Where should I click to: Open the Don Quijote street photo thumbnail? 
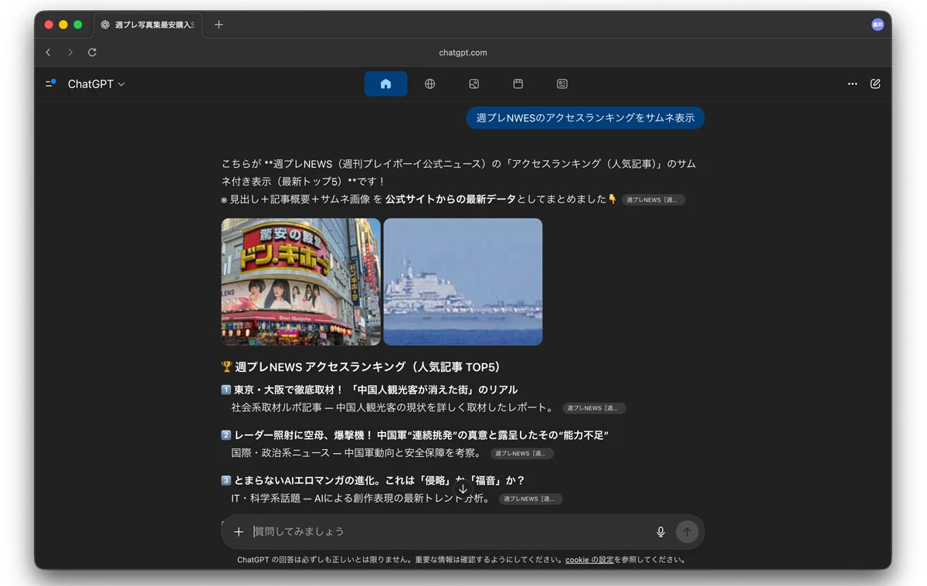click(x=301, y=281)
